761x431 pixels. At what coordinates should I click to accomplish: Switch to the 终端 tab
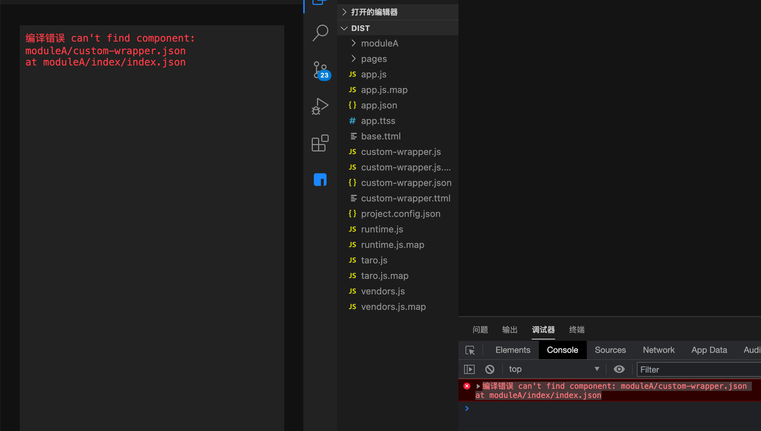click(577, 330)
